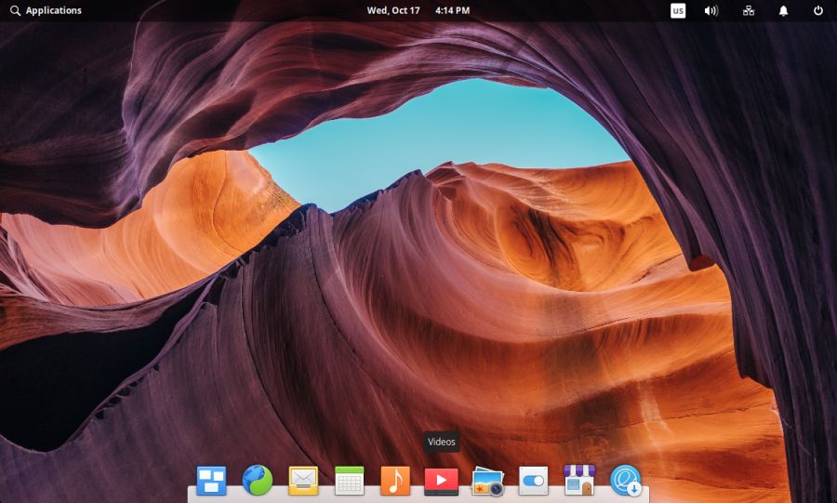Open System Settings toggle icon in dock
This screenshot has height=503, width=837.
click(x=533, y=481)
